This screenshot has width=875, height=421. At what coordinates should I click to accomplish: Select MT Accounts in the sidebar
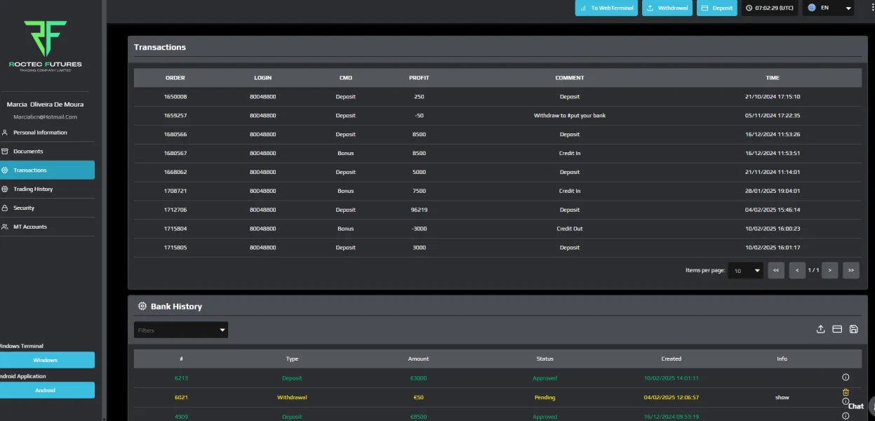29,227
